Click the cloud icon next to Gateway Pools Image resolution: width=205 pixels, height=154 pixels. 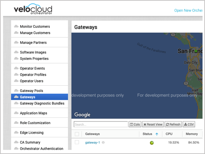(x=16, y=91)
